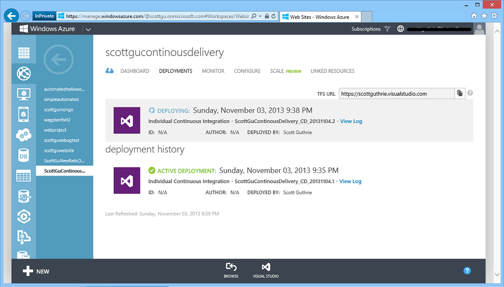Close the Web Sites - Windows Azure tab
The width and height of the screenshot is (504, 287).
click(x=356, y=17)
